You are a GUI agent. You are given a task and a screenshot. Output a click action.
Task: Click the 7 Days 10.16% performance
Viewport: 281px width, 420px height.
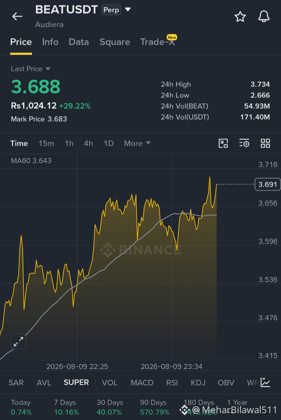66,407
